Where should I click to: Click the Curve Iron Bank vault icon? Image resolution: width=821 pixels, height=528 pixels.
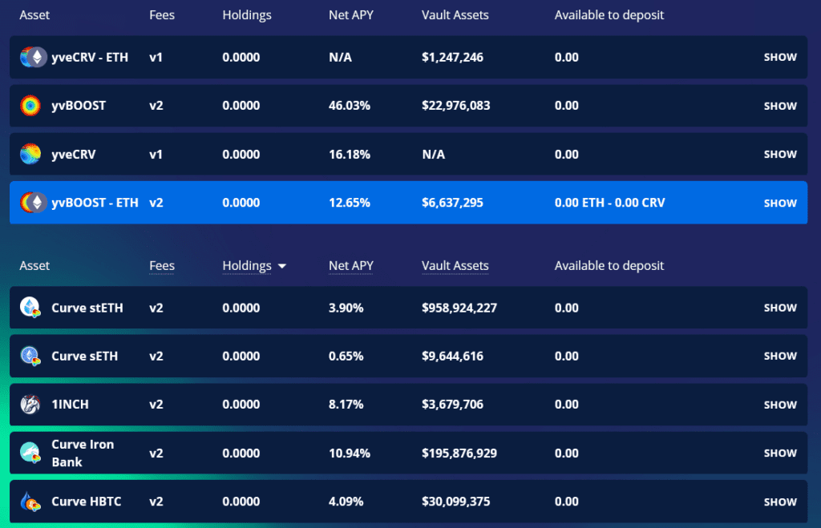pyautogui.click(x=30, y=453)
